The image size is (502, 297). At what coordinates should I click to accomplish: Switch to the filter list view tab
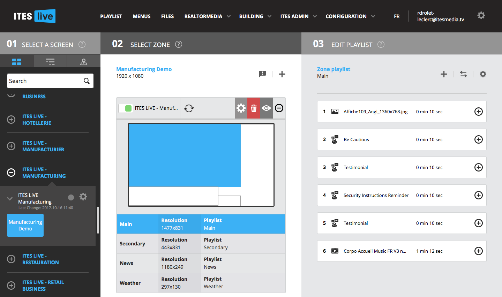50,62
